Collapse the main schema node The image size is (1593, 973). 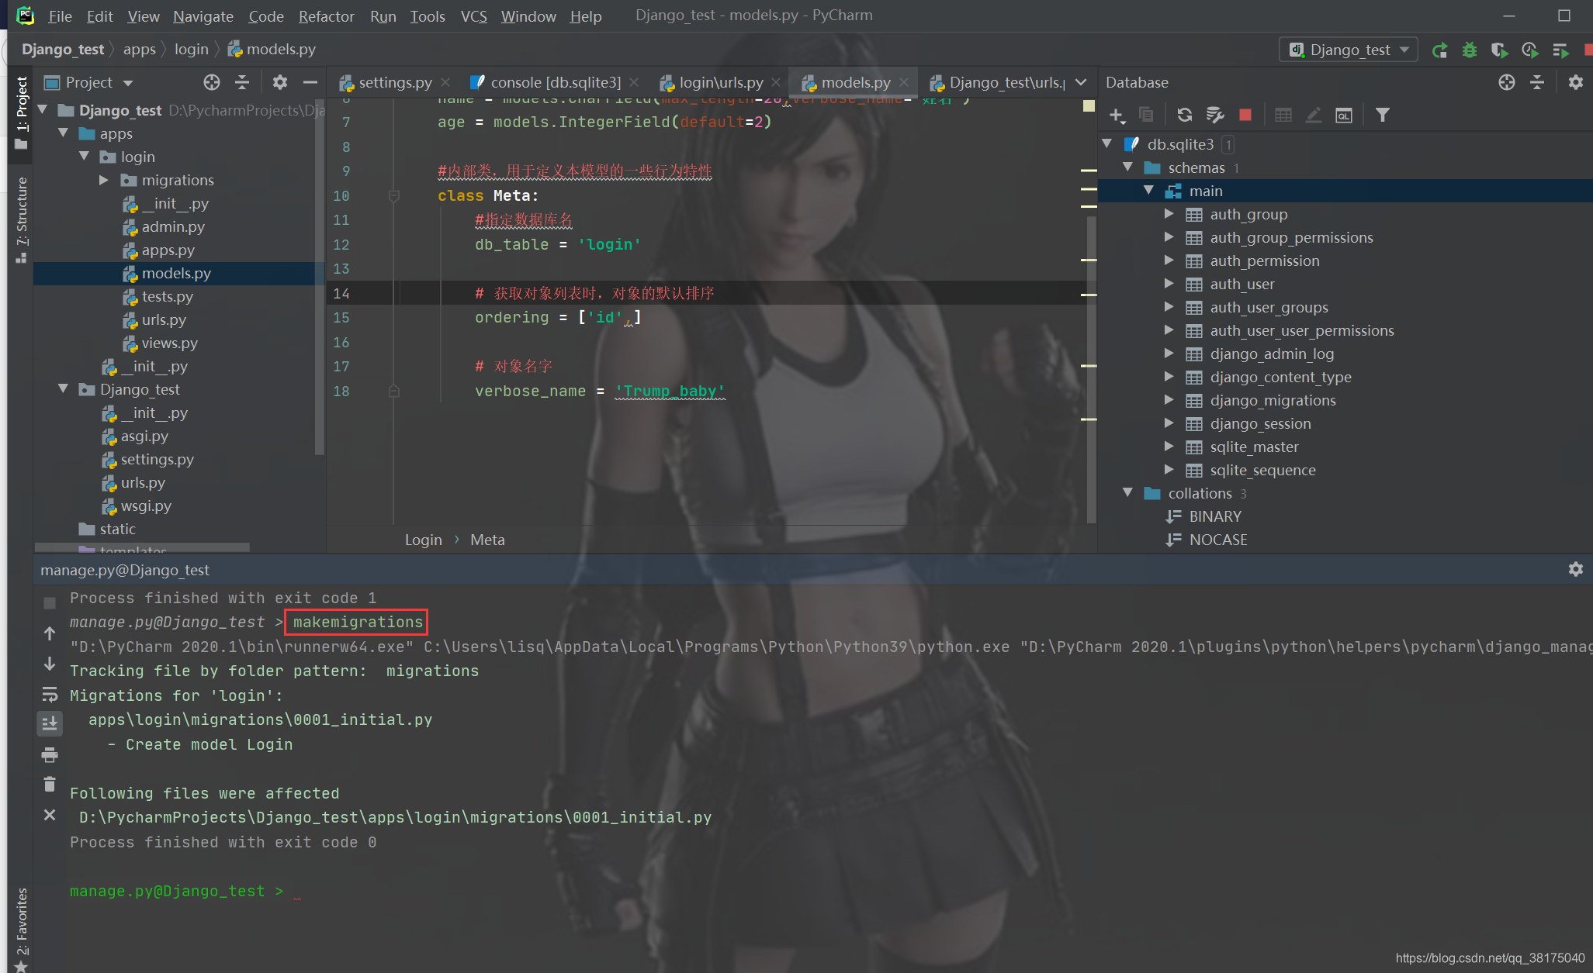tap(1149, 191)
